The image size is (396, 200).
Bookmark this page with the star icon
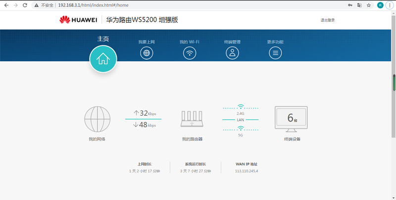pos(369,5)
